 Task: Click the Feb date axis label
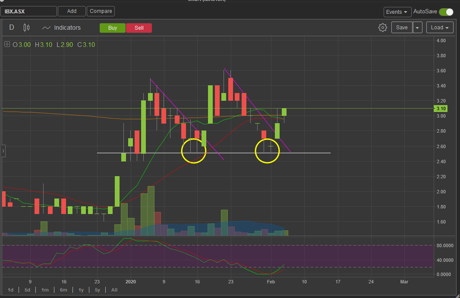271,282
